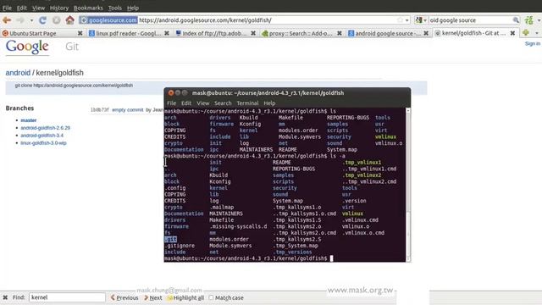The width and height of the screenshot is (542, 305).
Task: Open android-goldfish-3.4 branch link
Action: click(41, 136)
